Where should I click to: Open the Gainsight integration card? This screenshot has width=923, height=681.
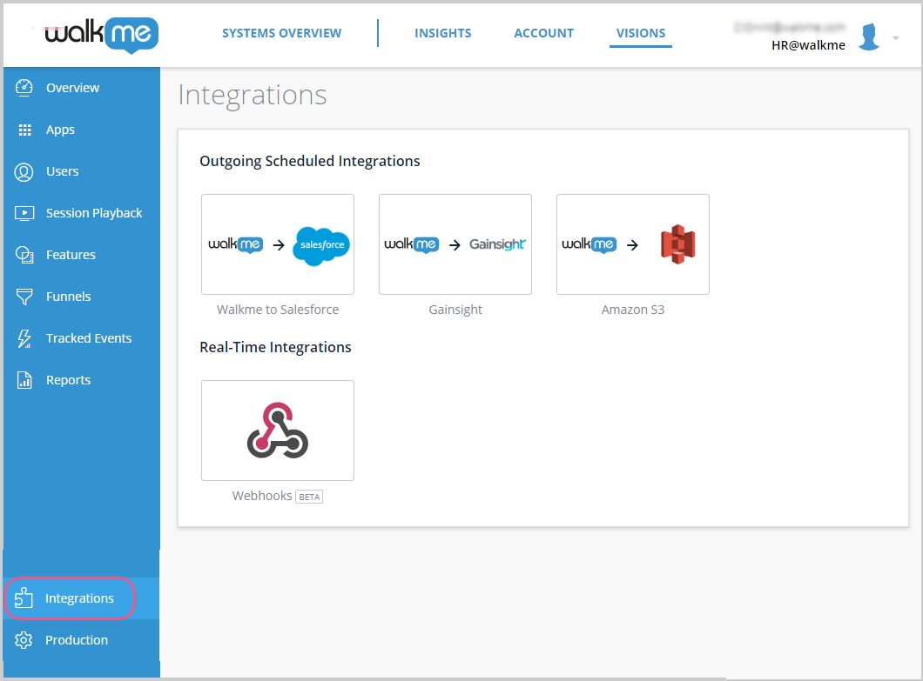pyautogui.click(x=455, y=244)
